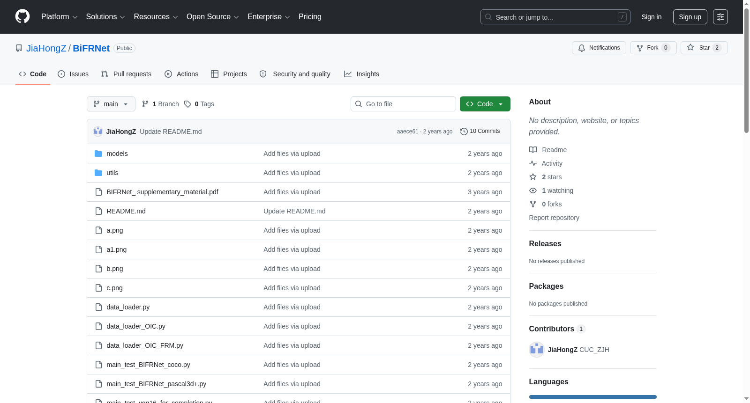
Task: Open the data_loader_OIC_FRM.py file
Action: pyautogui.click(x=145, y=345)
